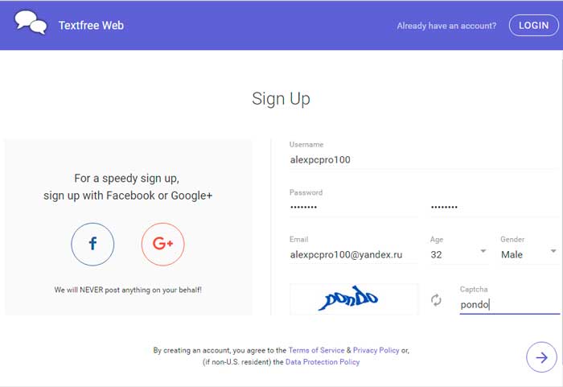Click the LOGIN button
The image size is (563, 387).
pyautogui.click(x=533, y=26)
